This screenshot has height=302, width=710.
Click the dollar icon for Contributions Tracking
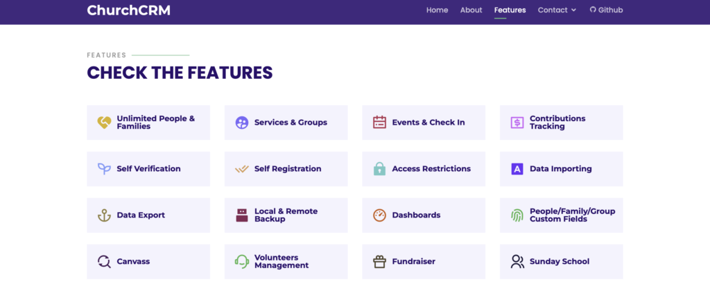tap(517, 123)
